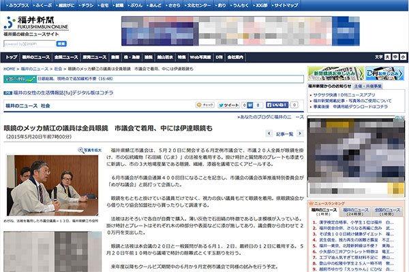The width and height of the screenshot is (409, 272).
Task: Open the 記事一覧 article list link
Action: [x=284, y=135]
